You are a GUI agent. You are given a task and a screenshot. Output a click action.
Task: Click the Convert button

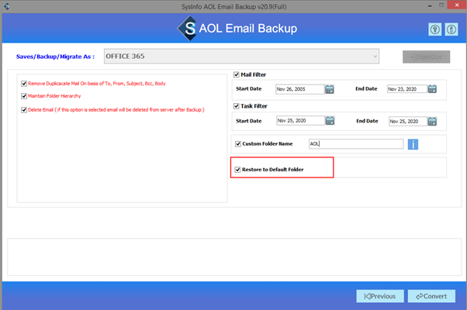[x=431, y=296]
